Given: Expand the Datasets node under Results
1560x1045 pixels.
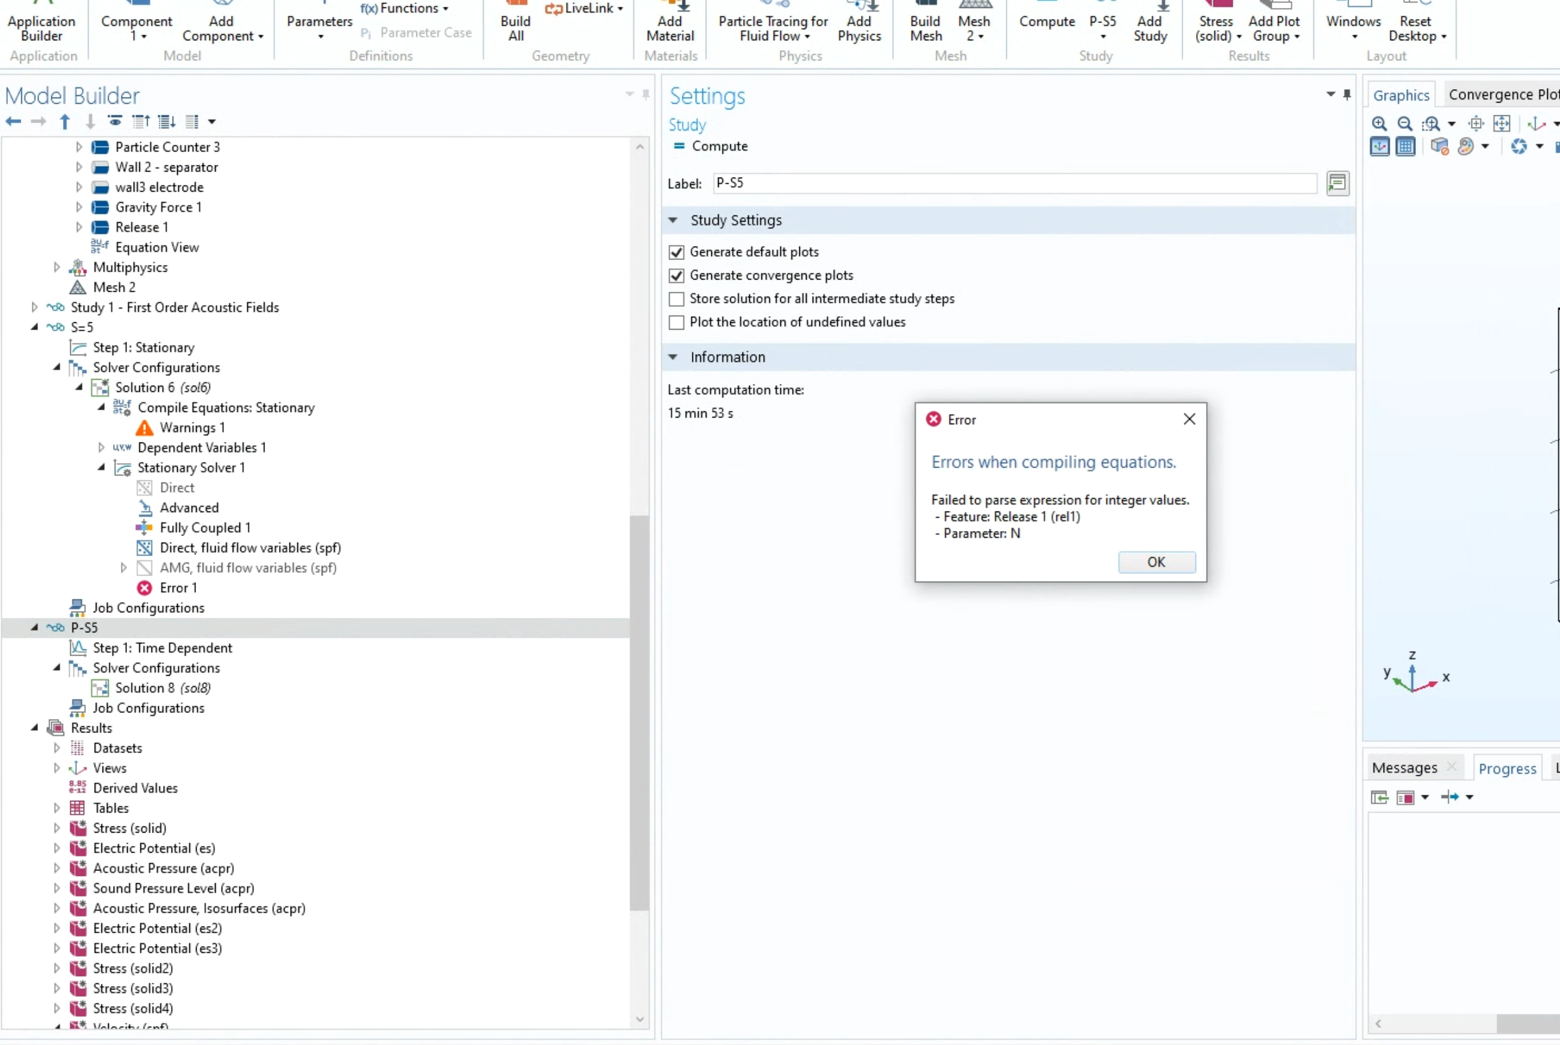Looking at the screenshot, I should click(x=57, y=748).
